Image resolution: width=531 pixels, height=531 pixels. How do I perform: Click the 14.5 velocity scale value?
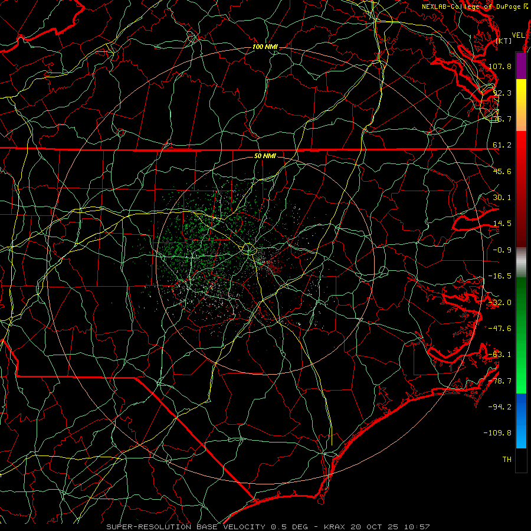[502, 224]
